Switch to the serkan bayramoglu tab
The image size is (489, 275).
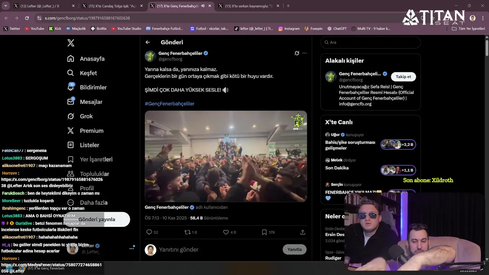[249, 6]
